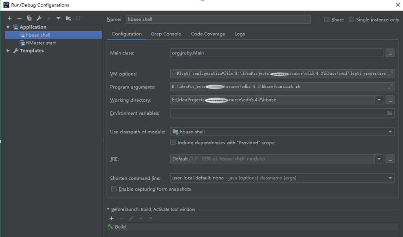Browse for Main class
This screenshot has height=237, width=403.
(390, 53)
